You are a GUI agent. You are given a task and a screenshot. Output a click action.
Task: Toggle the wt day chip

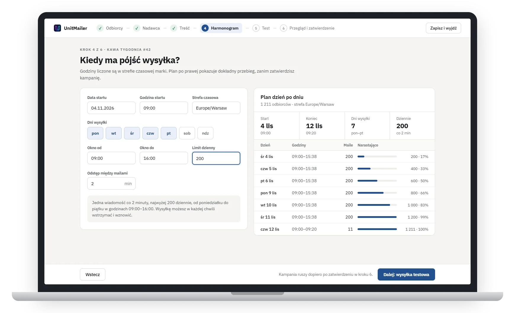point(114,133)
